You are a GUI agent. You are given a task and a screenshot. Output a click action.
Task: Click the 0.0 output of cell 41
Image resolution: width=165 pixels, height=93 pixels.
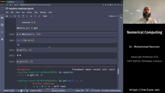[x=19, y=55]
